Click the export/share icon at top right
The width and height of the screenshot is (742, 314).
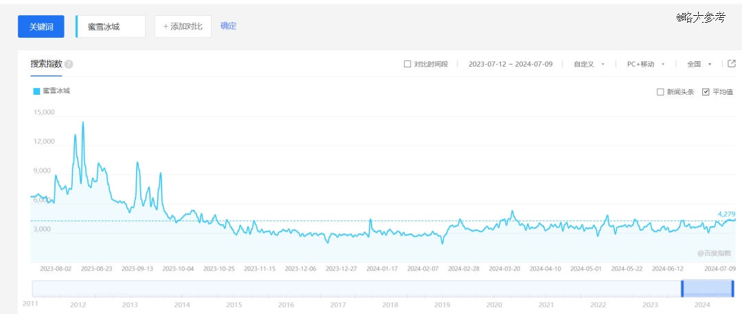pyautogui.click(x=732, y=63)
